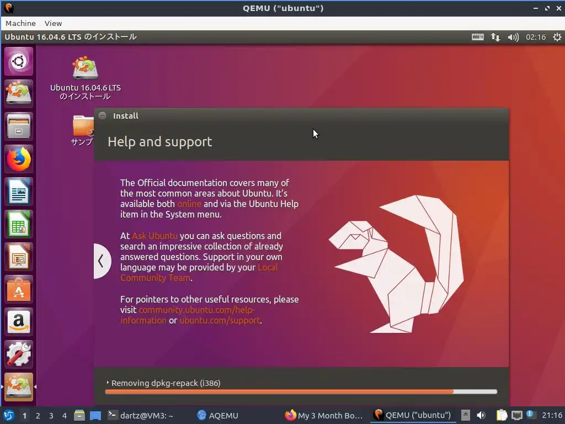Click the host clock showing 21:16
The width and height of the screenshot is (565, 424).
click(552, 415)
